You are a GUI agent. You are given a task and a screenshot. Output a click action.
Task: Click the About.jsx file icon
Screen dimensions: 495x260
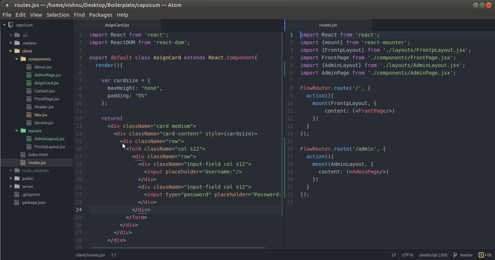pos(29,67)
